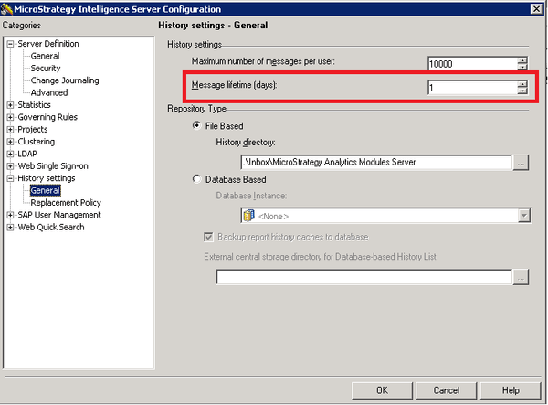
Task: Choose File Based repository type
Action: point(196,125)
